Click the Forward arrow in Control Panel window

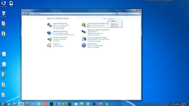(x=26, y=13)
